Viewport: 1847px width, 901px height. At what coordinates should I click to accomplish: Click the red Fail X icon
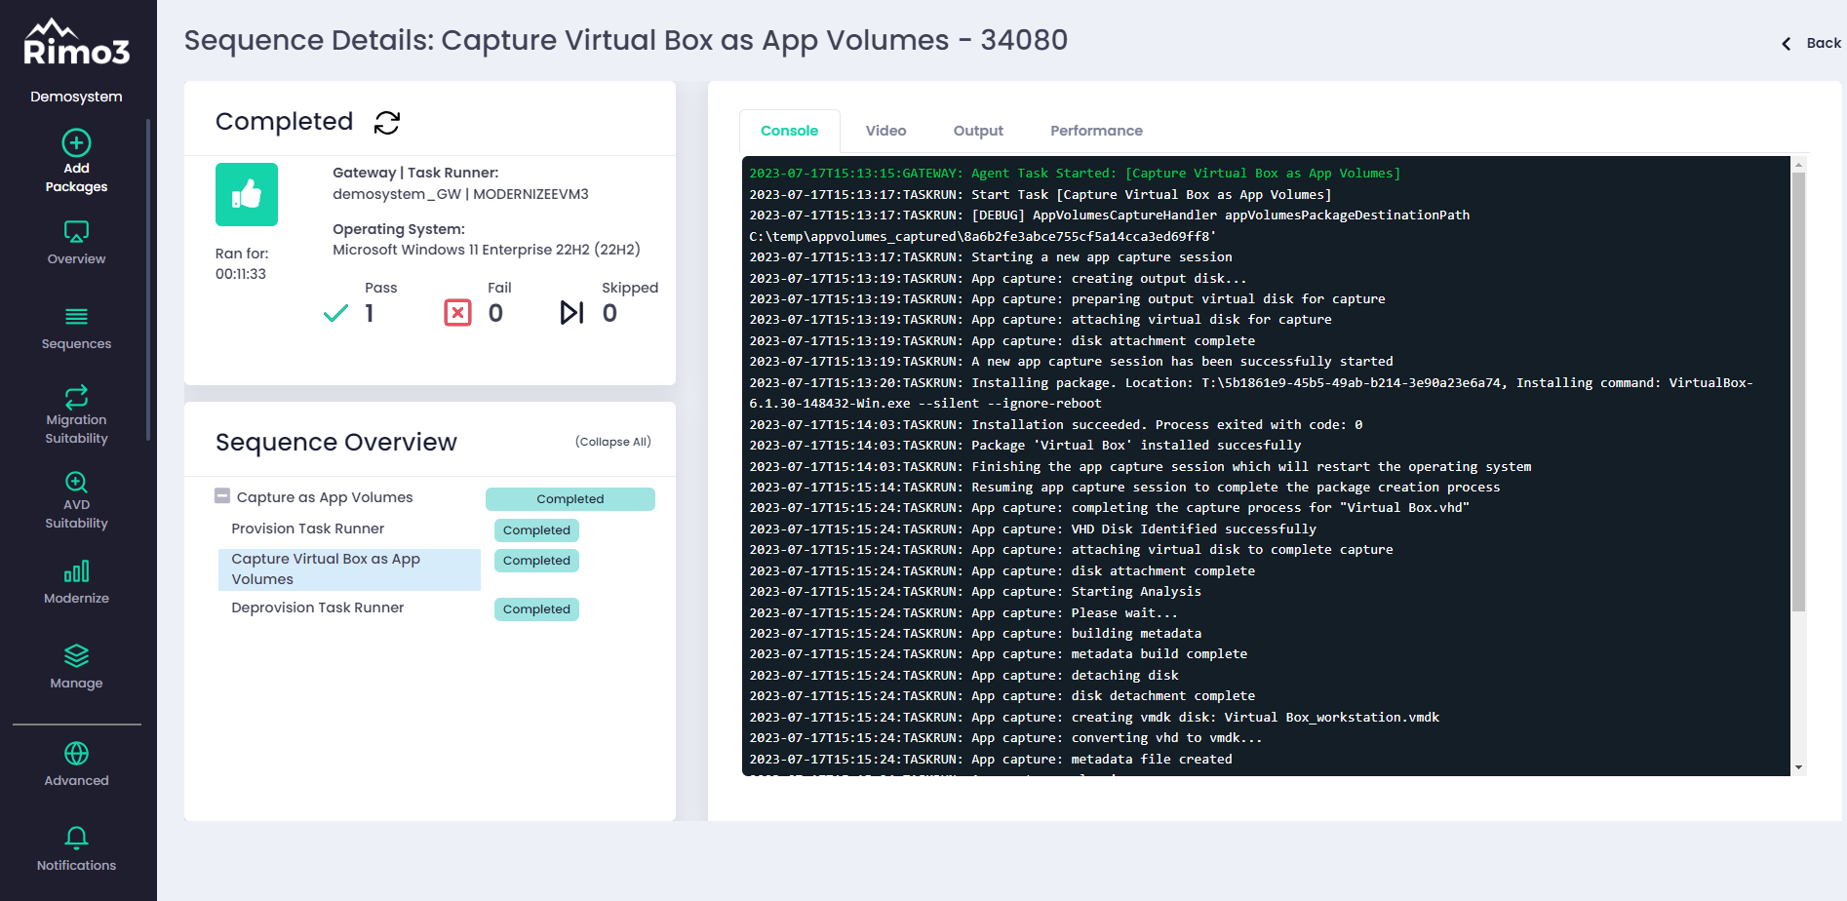point(457,312)
